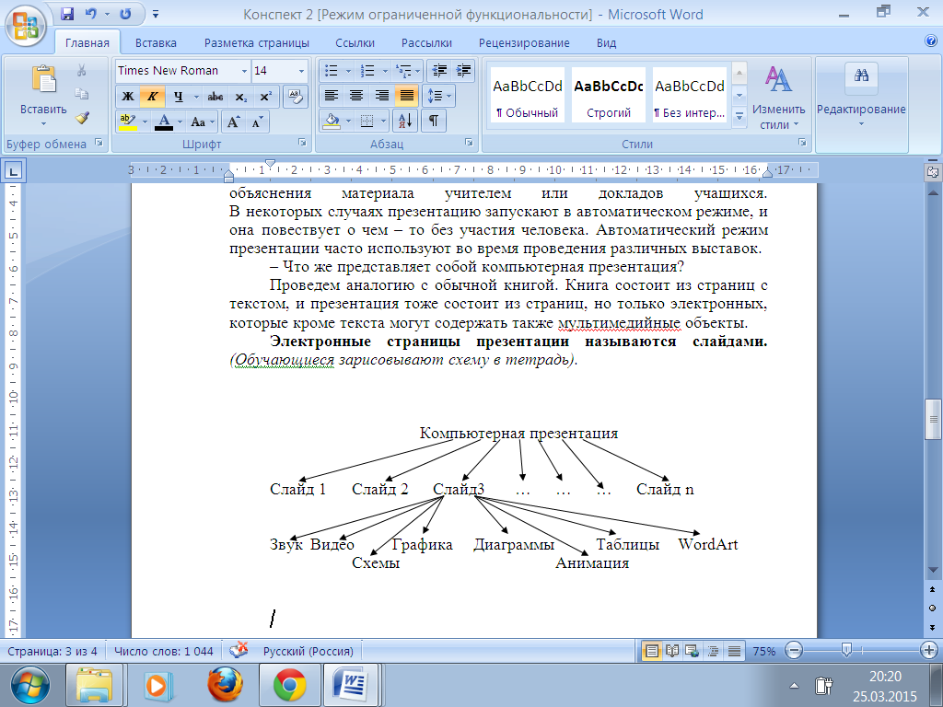Click the tab selector L icon
The image size is (943, 707).
coord(13,170)
